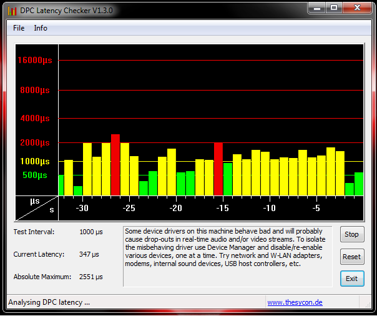This screenshot has width=377, height=316.
Task: Open the Info menu
Action: 41,28
